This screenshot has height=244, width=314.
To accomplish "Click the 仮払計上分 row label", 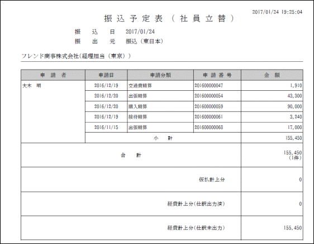I will [x=212, y=179].
